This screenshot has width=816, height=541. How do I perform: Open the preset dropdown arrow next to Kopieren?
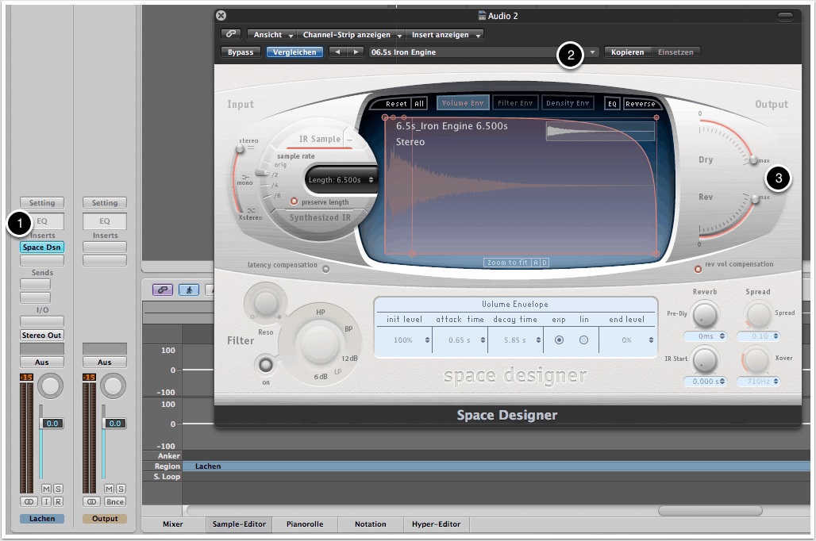(593, 52)
